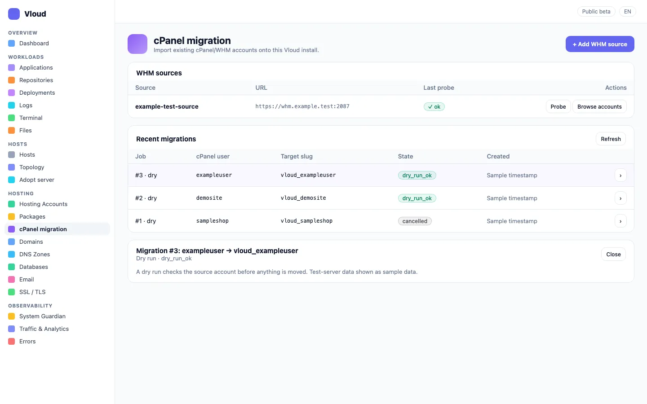Screen dimensions: 647x404
Task: Click the Hosts sidebar icon
Action: point(12,155)
